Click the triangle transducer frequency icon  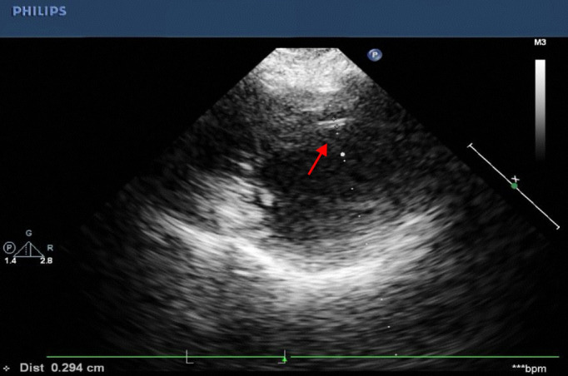[x=28, y=250]
